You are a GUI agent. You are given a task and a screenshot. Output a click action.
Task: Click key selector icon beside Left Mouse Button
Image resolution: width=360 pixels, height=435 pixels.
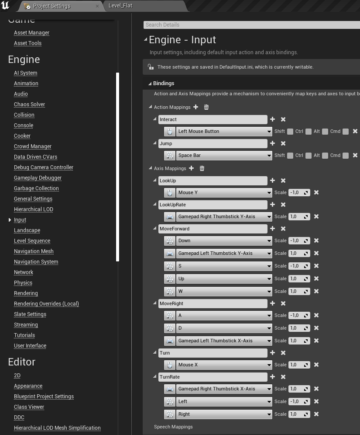click(169, 131)
